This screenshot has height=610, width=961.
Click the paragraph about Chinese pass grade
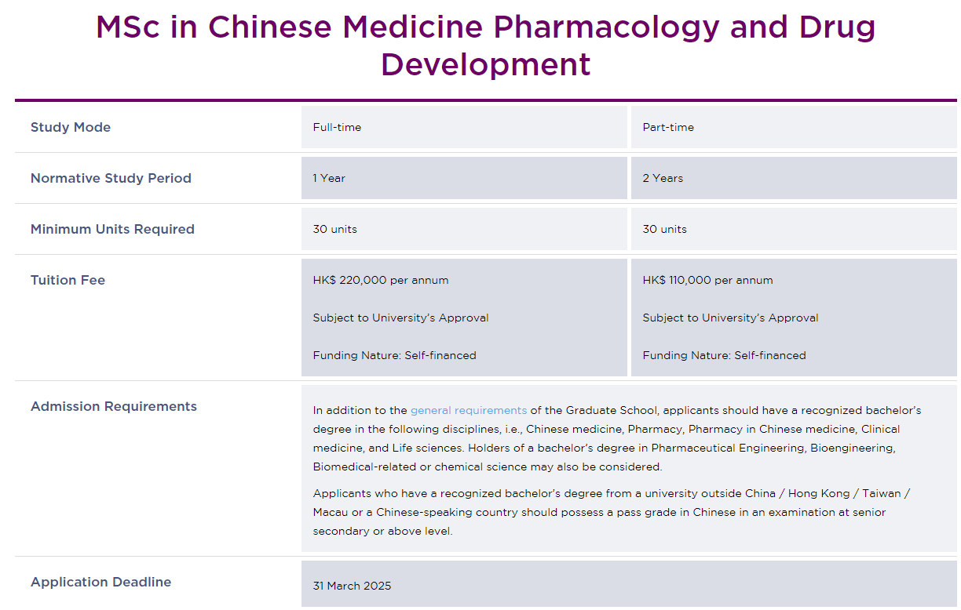point(611,512)
